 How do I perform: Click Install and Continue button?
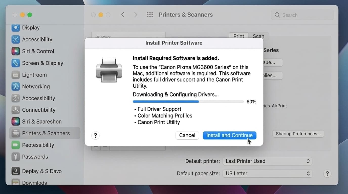(229, 135)
